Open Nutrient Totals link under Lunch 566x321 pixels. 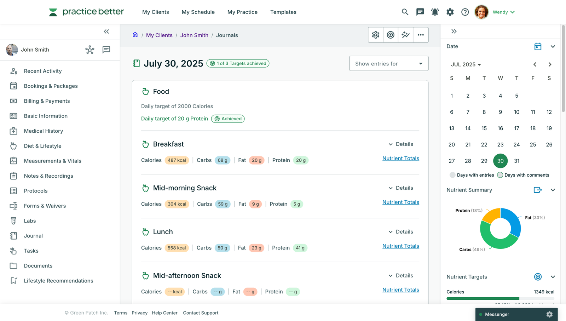(x=400, y=246)
